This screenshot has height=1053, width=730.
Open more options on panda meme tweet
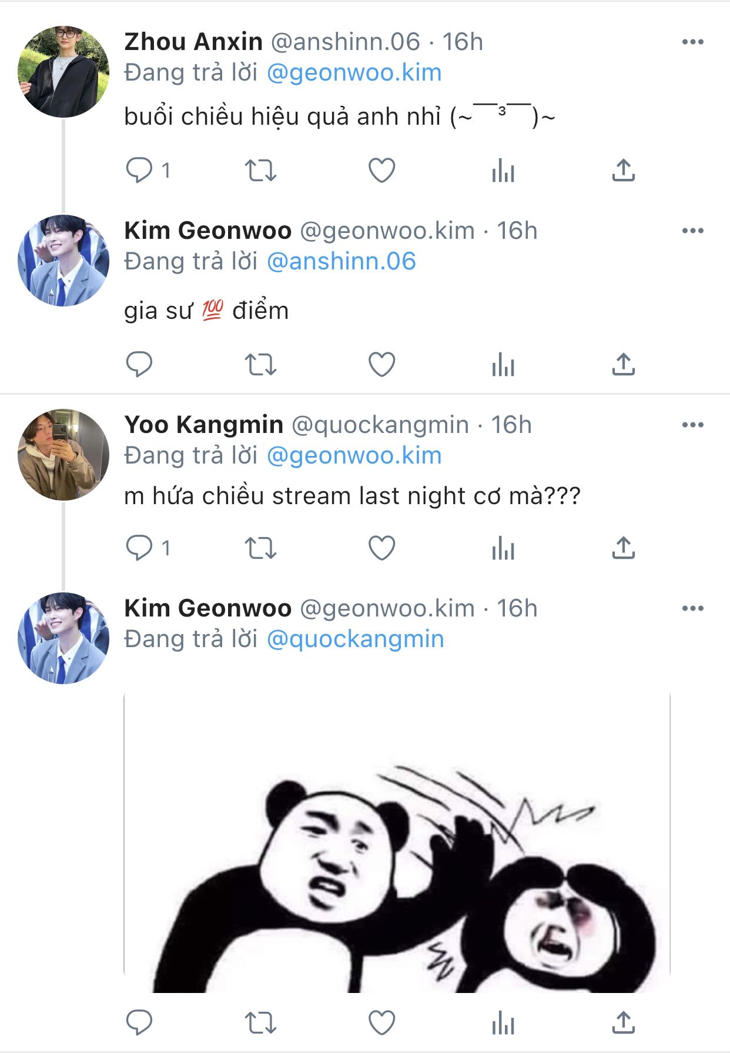[692, 608]
